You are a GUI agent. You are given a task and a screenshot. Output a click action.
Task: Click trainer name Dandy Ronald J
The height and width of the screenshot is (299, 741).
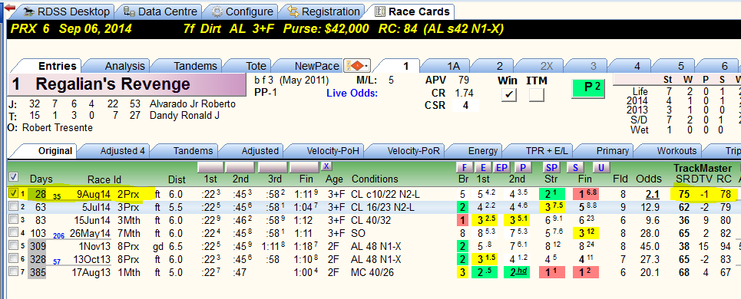(185, 116)
